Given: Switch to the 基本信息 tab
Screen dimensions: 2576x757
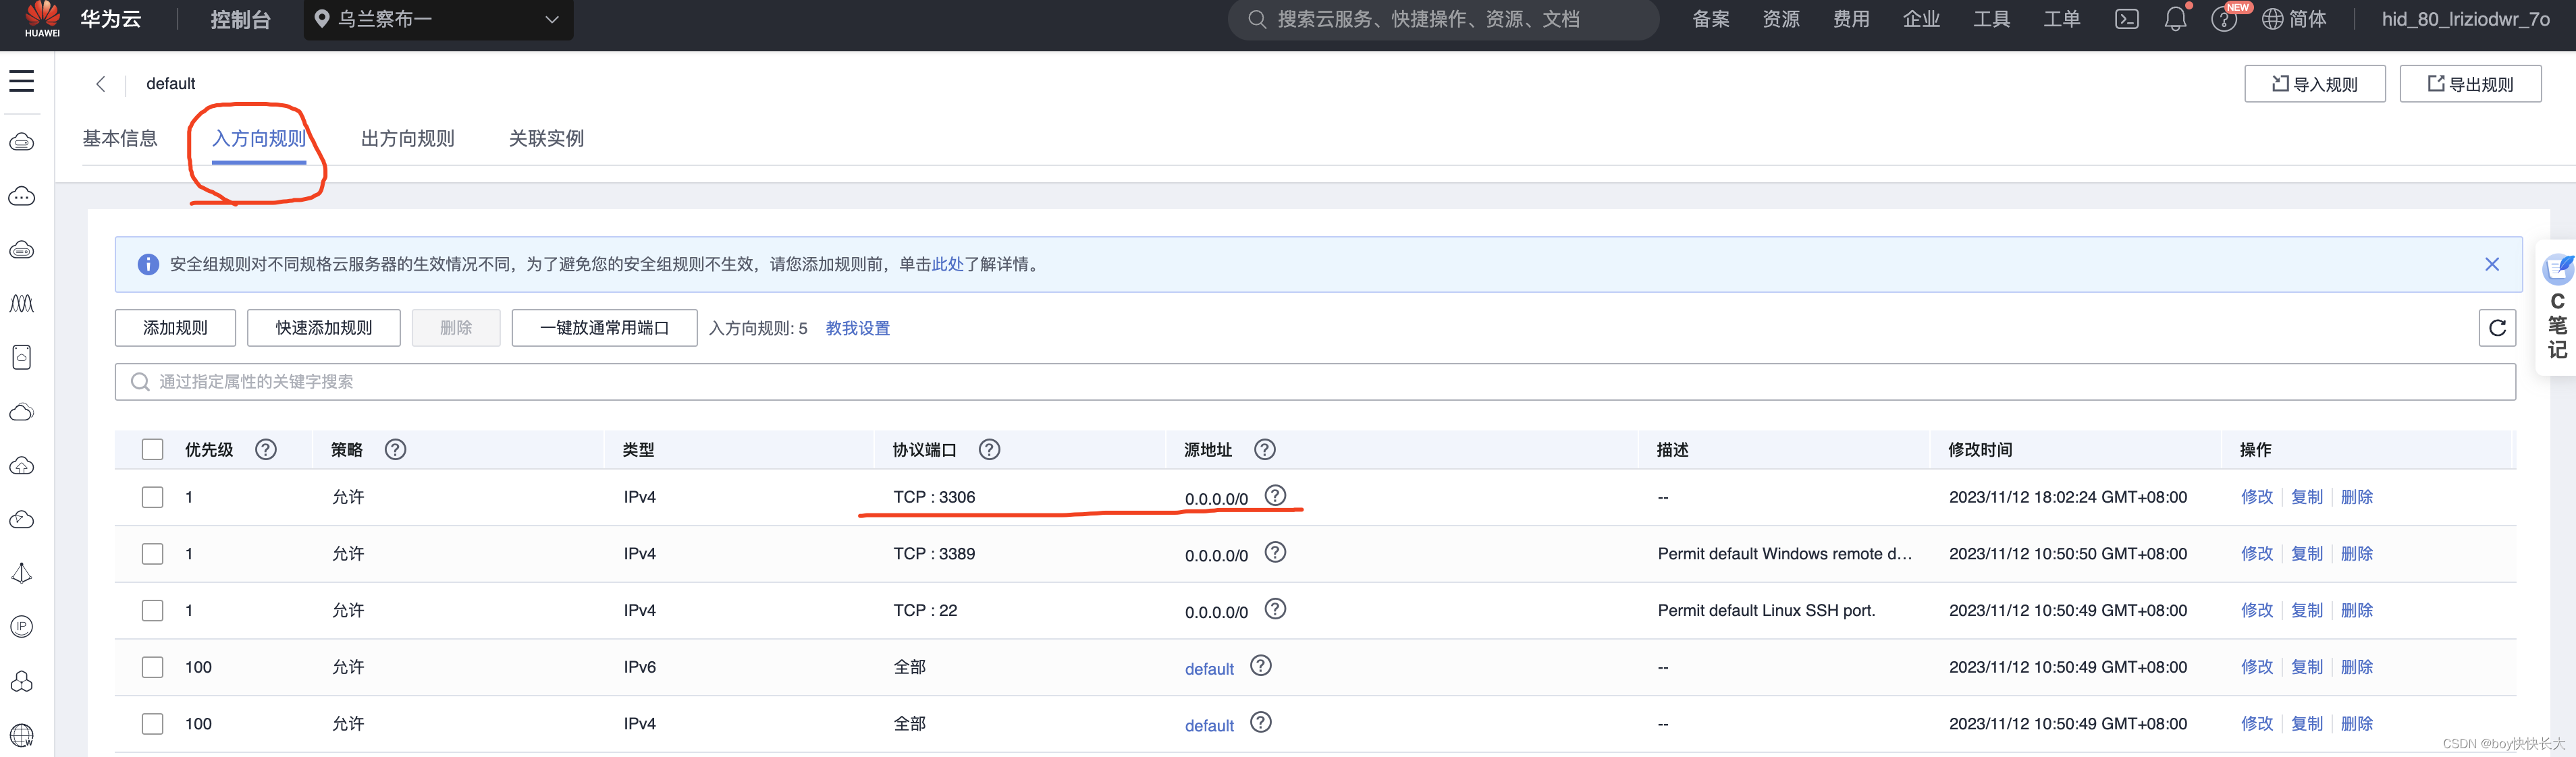Looking at the screenshot, I should (120, 138).
